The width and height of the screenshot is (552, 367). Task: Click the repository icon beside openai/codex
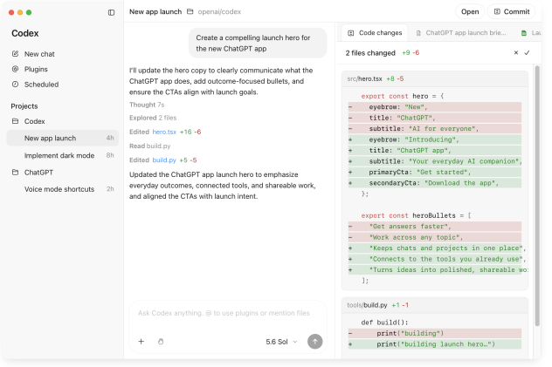[x=190, y=11]
